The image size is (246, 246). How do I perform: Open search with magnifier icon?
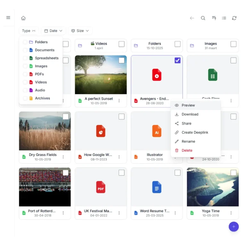click(x=203, y=18)
